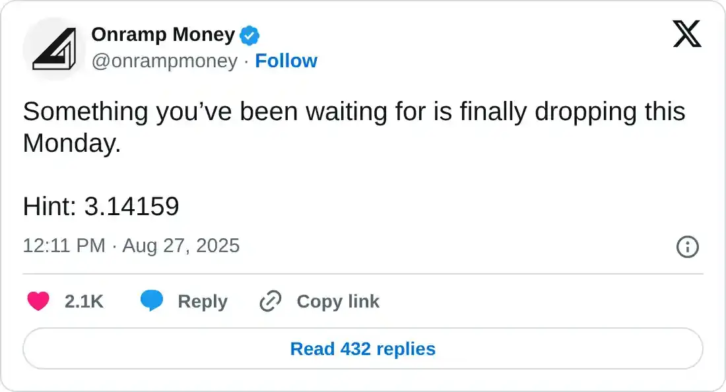
Task: Open the tweet info icon
Action: click(x=688, y=247)
